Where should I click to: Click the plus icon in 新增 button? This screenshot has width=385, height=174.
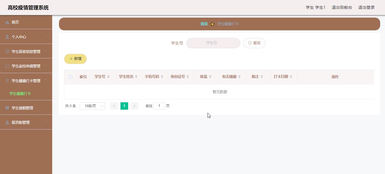(71, 59)
